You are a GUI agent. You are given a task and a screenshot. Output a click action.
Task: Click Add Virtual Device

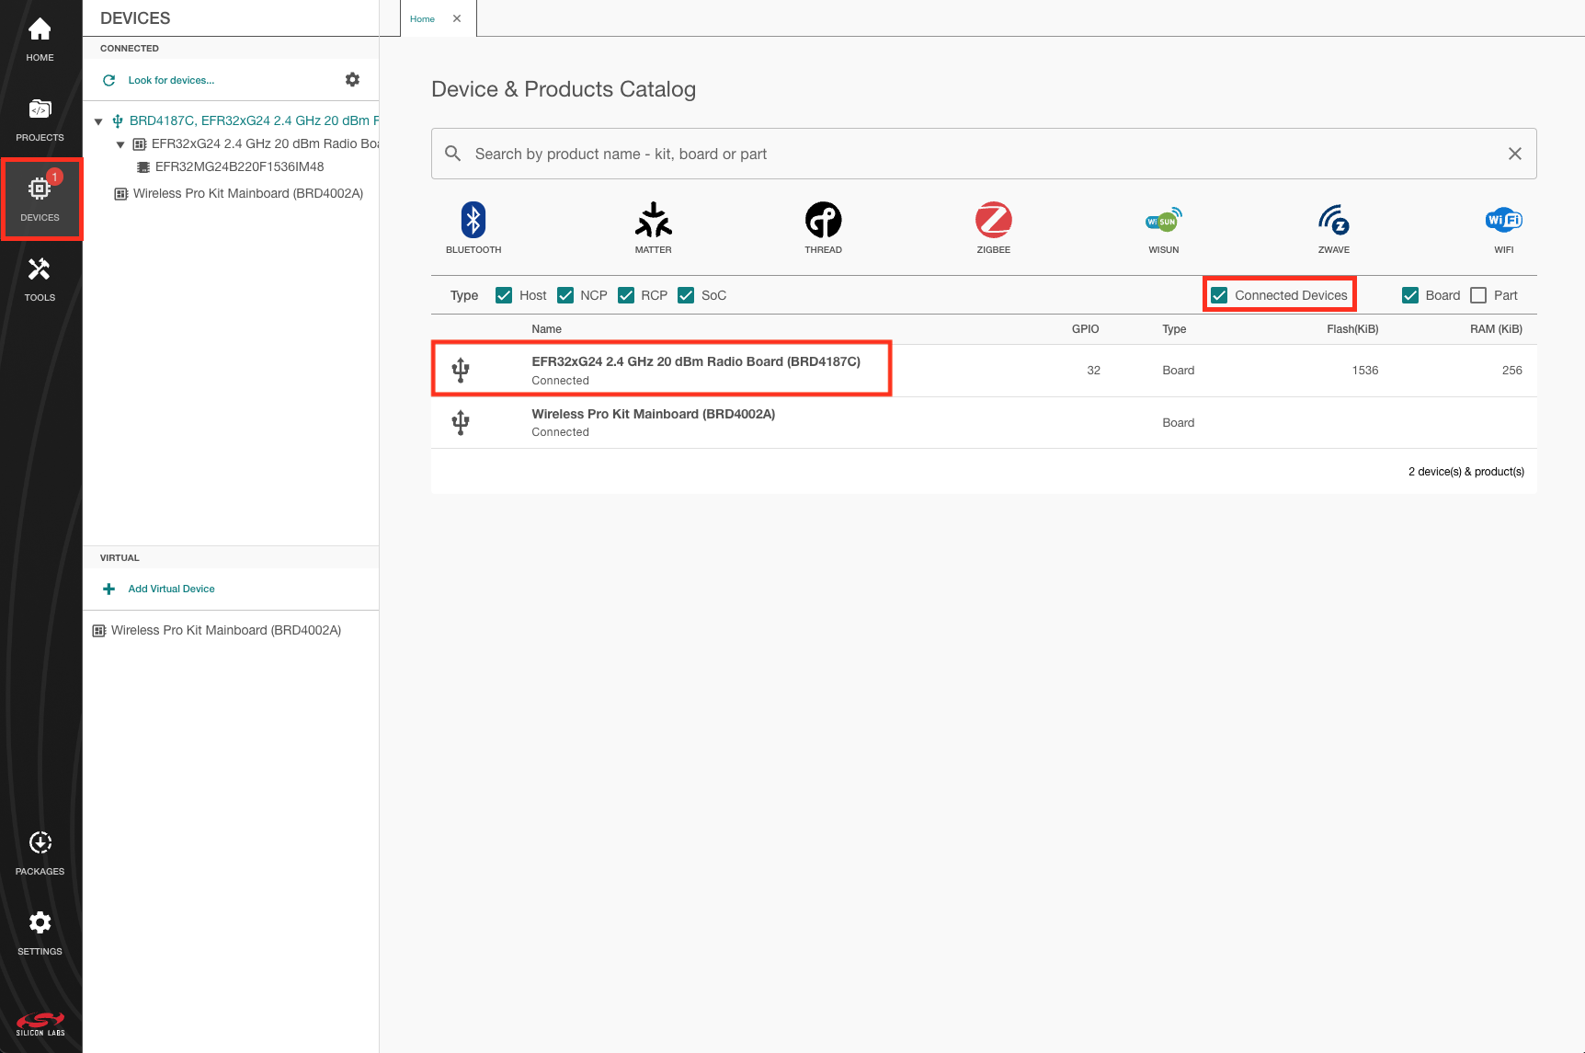(171, 589)
